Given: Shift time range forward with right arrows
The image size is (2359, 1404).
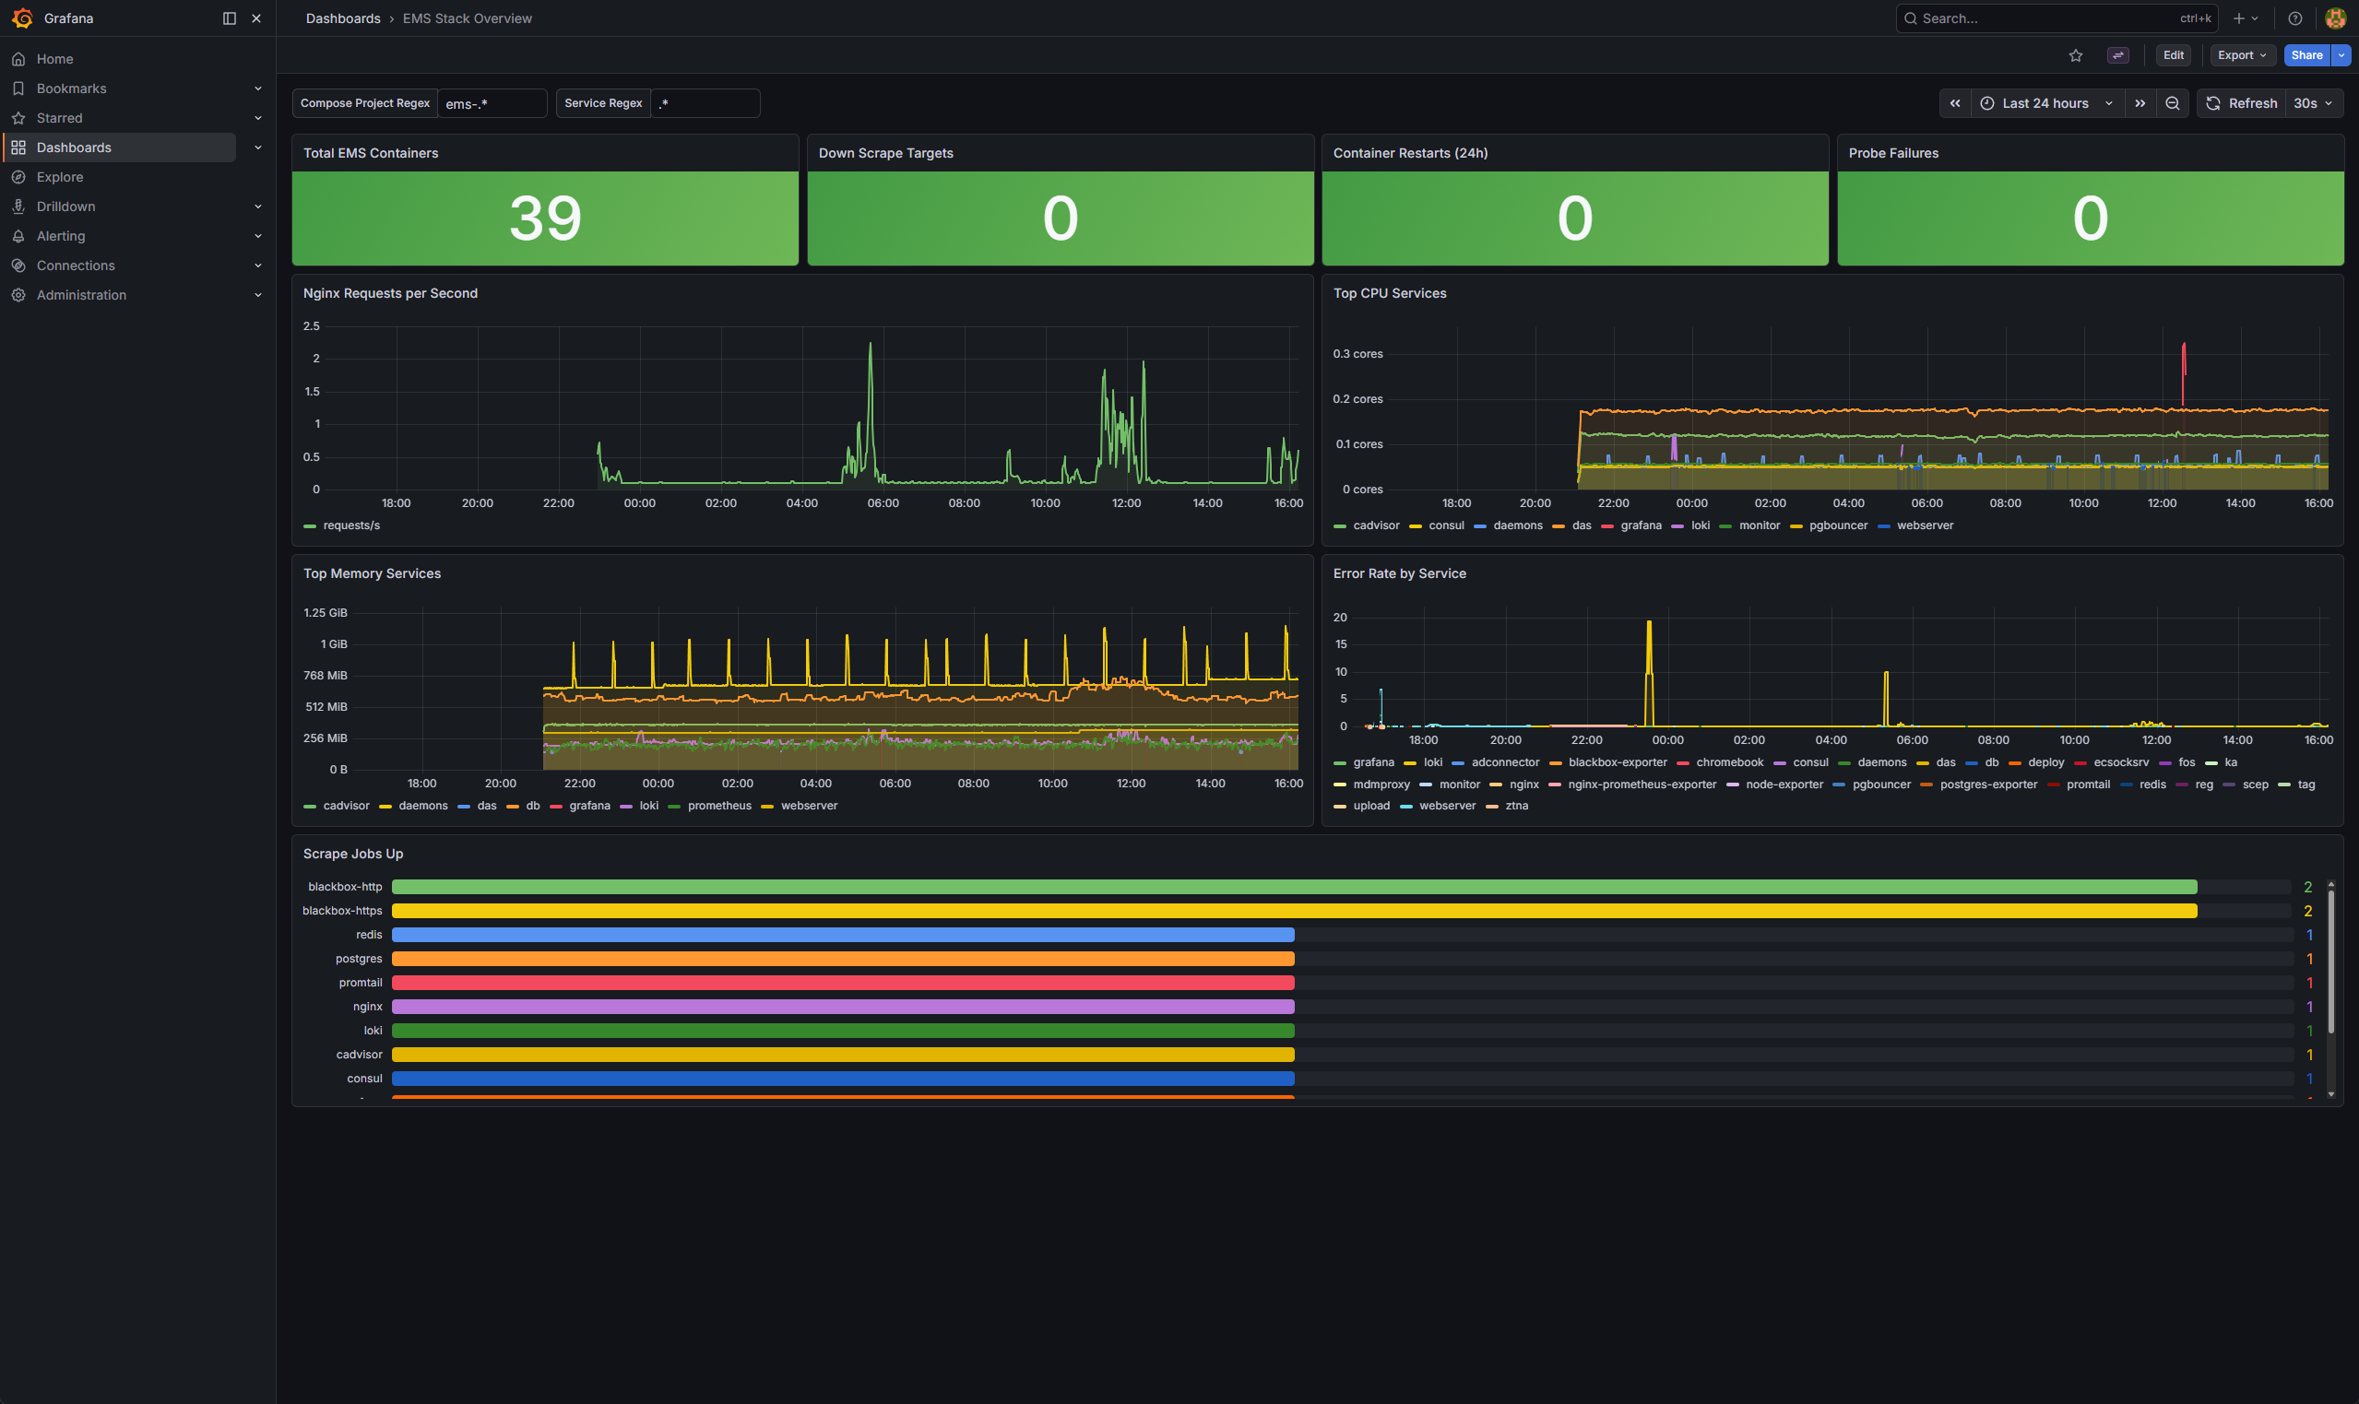Looking at the screenshot, I should click(x=2140, y=103).
